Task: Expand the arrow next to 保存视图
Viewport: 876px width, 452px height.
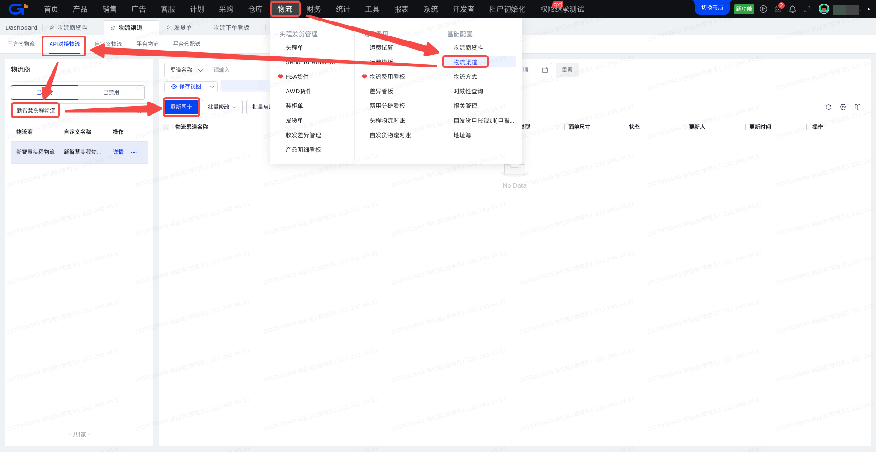Action: pos(212,87)
